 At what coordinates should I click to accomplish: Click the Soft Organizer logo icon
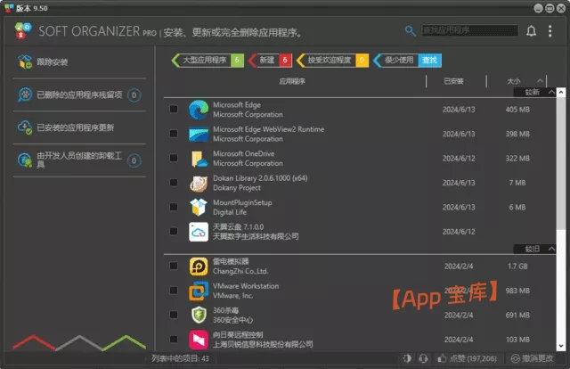(x=23, y=30)
